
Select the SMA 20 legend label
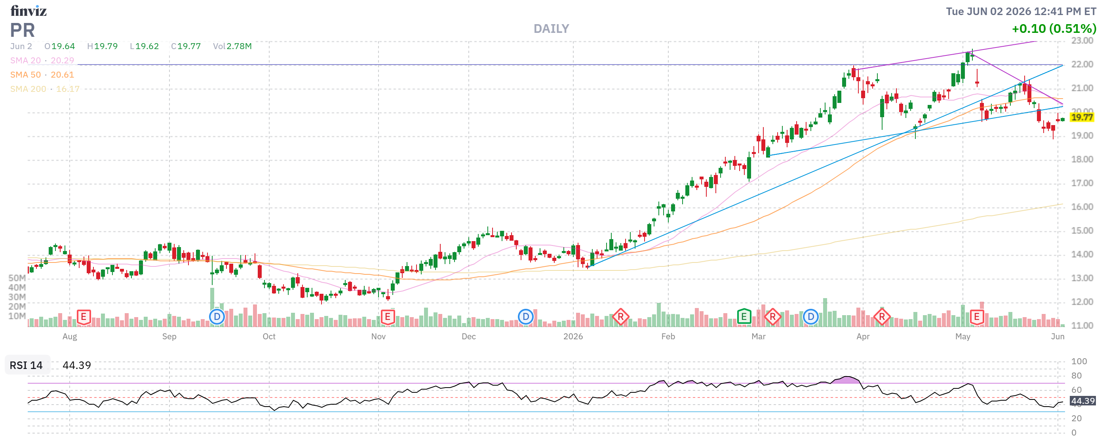point(25,61)
